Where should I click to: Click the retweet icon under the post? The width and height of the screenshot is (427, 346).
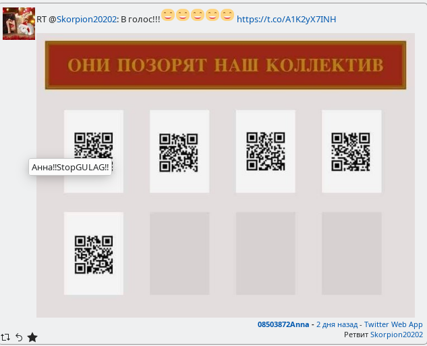click(x=5, y=337)
